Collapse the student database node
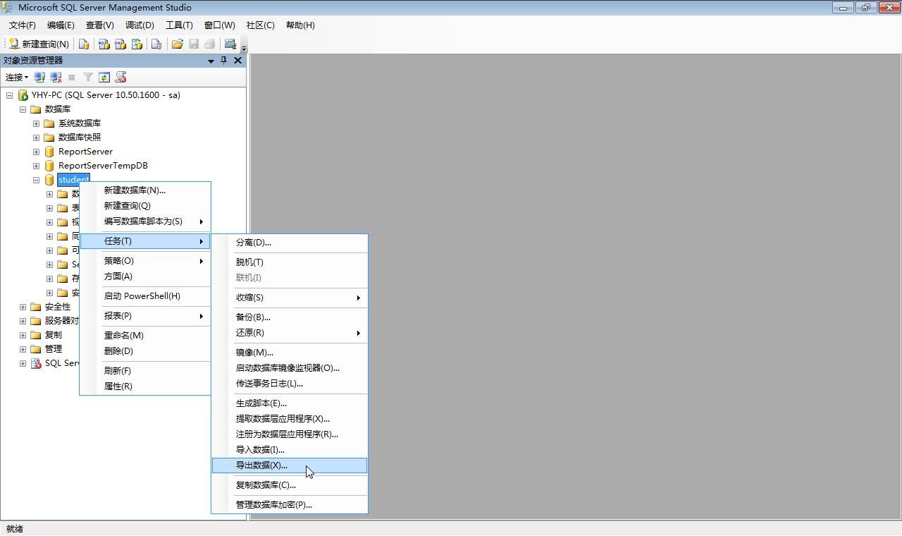 36,180
